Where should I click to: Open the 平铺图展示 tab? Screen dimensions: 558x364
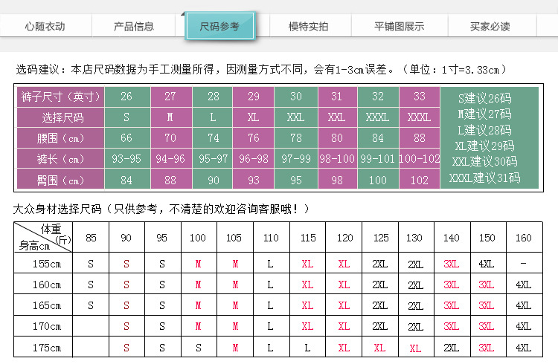click(400, 26)
